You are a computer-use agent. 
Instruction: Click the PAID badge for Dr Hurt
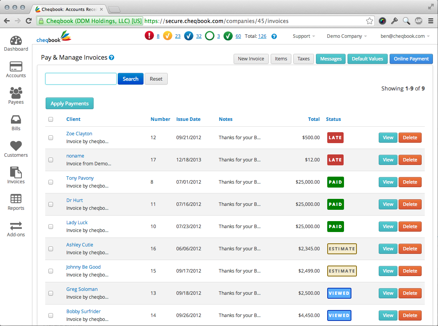tap(335, 204)
